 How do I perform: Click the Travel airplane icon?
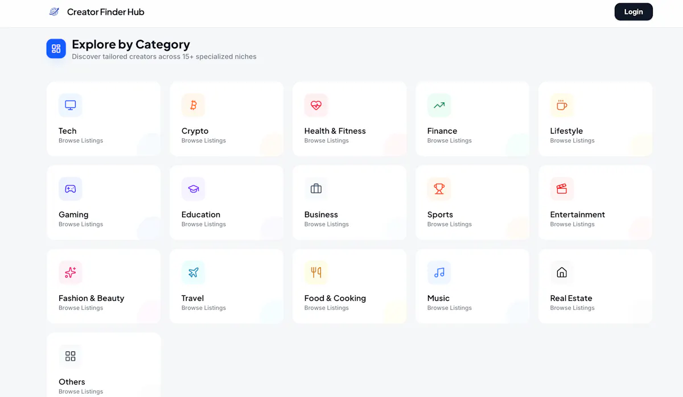(x=194, y=272)
